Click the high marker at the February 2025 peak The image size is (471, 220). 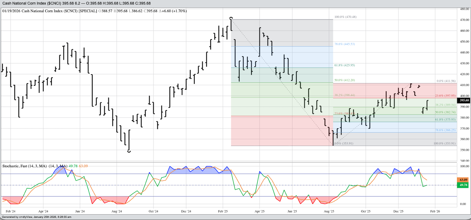(231, 18)
